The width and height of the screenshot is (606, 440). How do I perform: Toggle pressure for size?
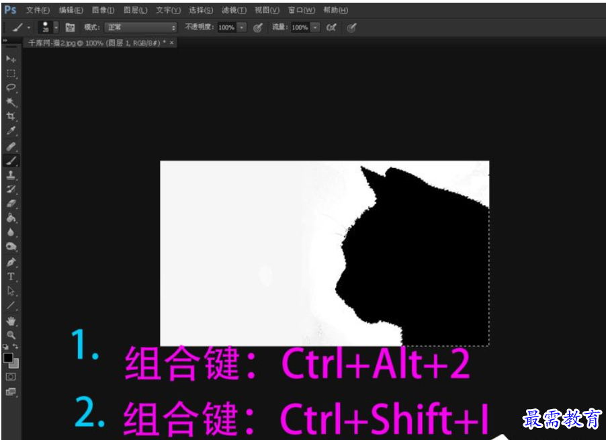click(x=351, y=28)
